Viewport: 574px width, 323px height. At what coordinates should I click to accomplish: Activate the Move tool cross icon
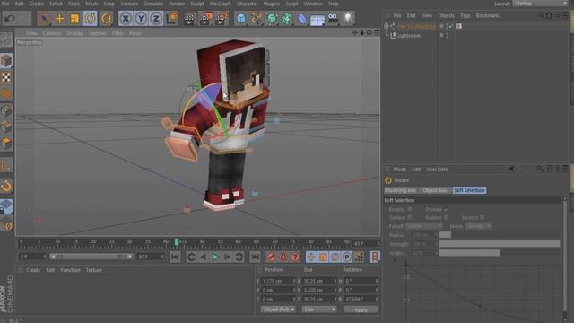pyautogui.click(x=59, y=18)
